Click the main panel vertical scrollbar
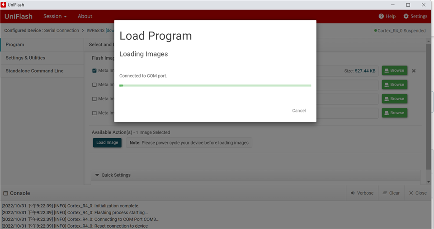Image resolution: width=434 pixels, height=229 pixels. (429, 107)
